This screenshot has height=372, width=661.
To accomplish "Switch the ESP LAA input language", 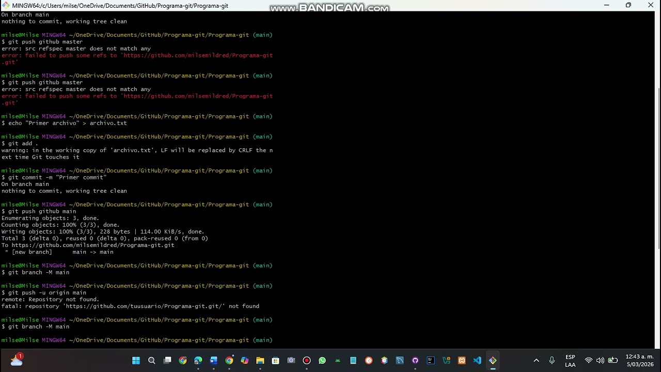I will tap(570, 361).
